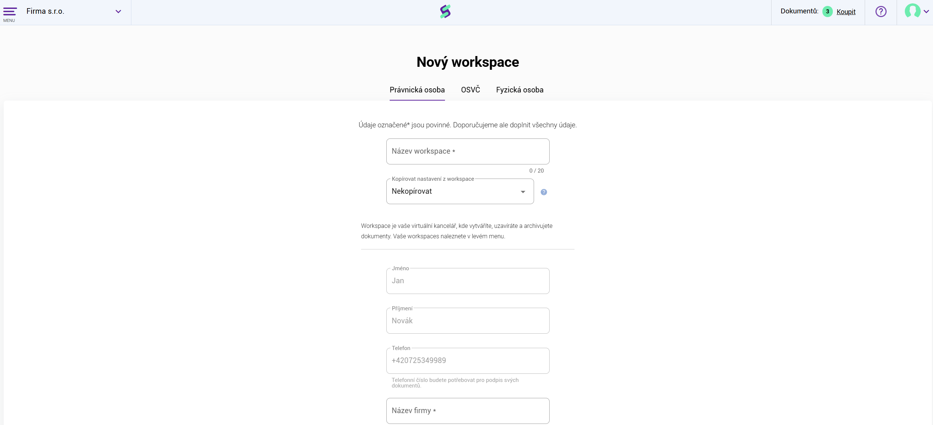Click the Telefon input field
This screenshot has height=425, width=933.
pyautogui.click(x=467, y=361)
